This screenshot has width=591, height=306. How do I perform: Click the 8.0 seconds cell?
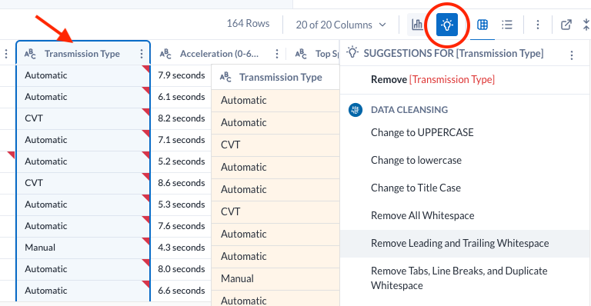(x=182, y=269)
